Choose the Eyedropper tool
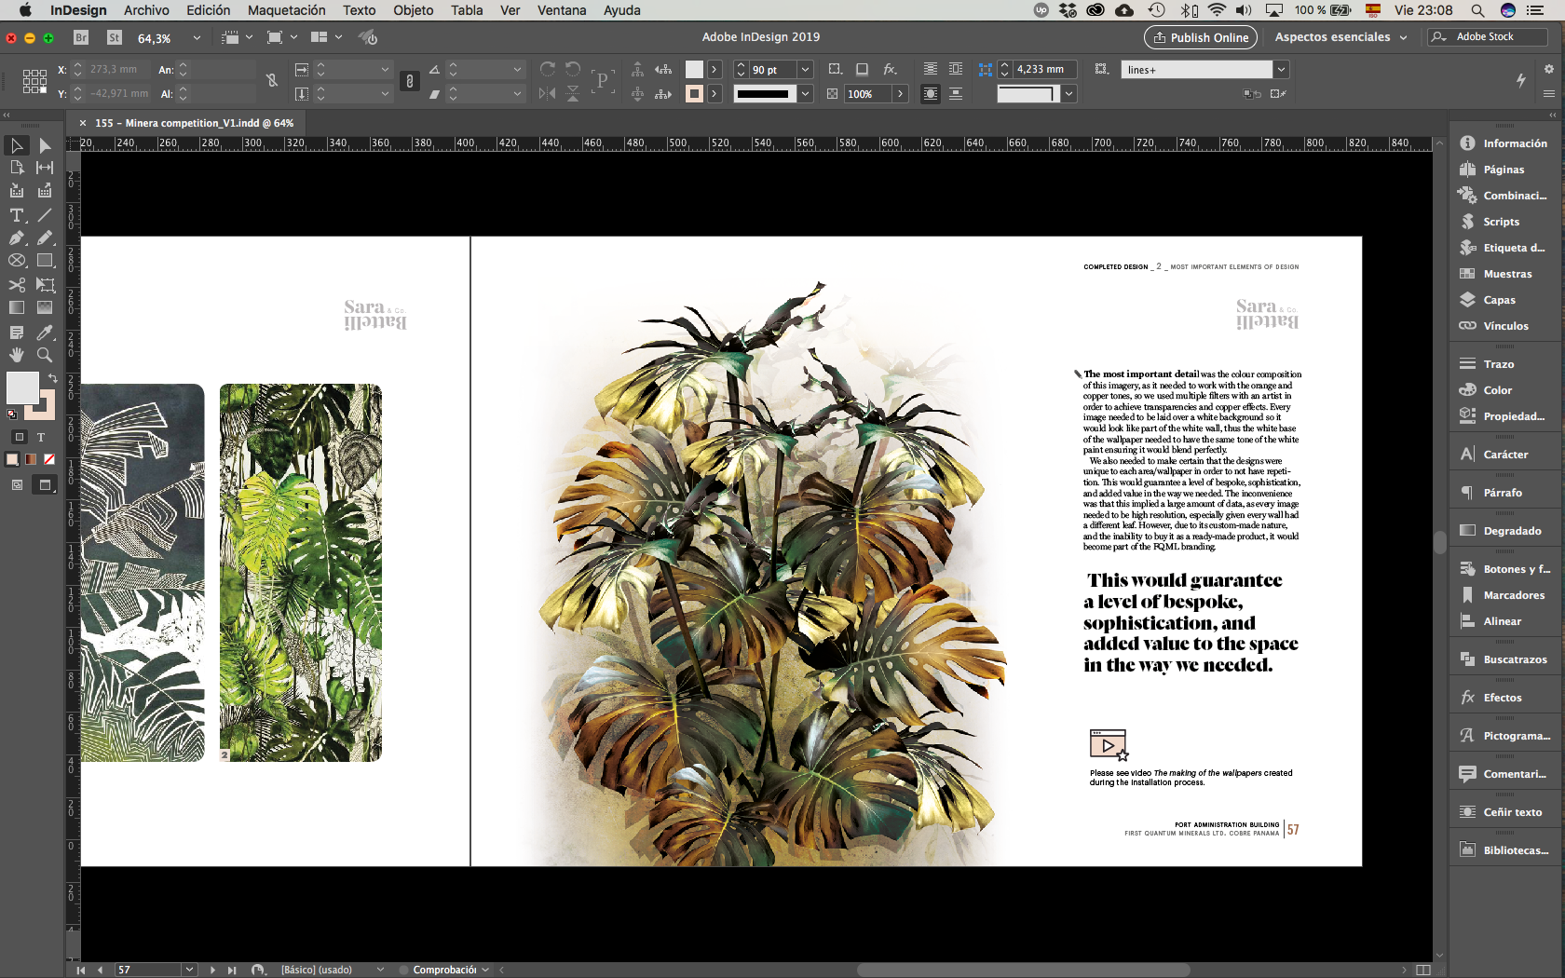This screenshot has width=1565, height=978. coord(45,333)
